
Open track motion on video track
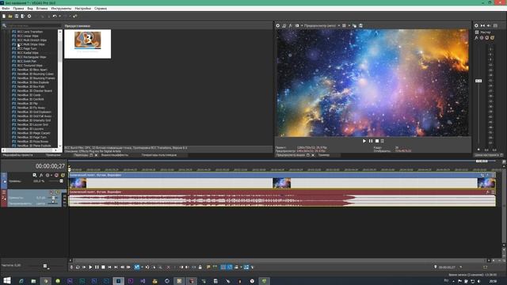tap(34, 175)
